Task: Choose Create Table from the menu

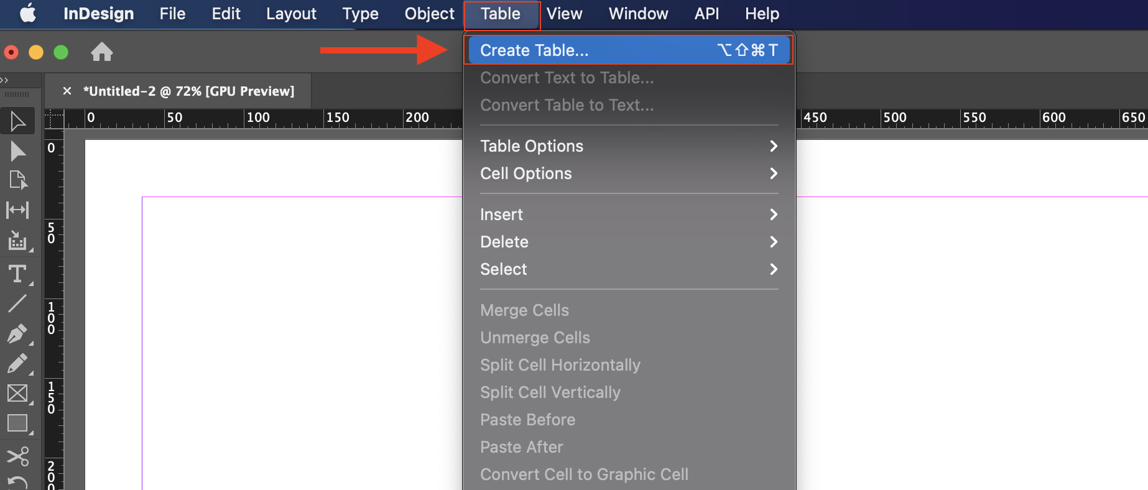Action: point(629,50)
